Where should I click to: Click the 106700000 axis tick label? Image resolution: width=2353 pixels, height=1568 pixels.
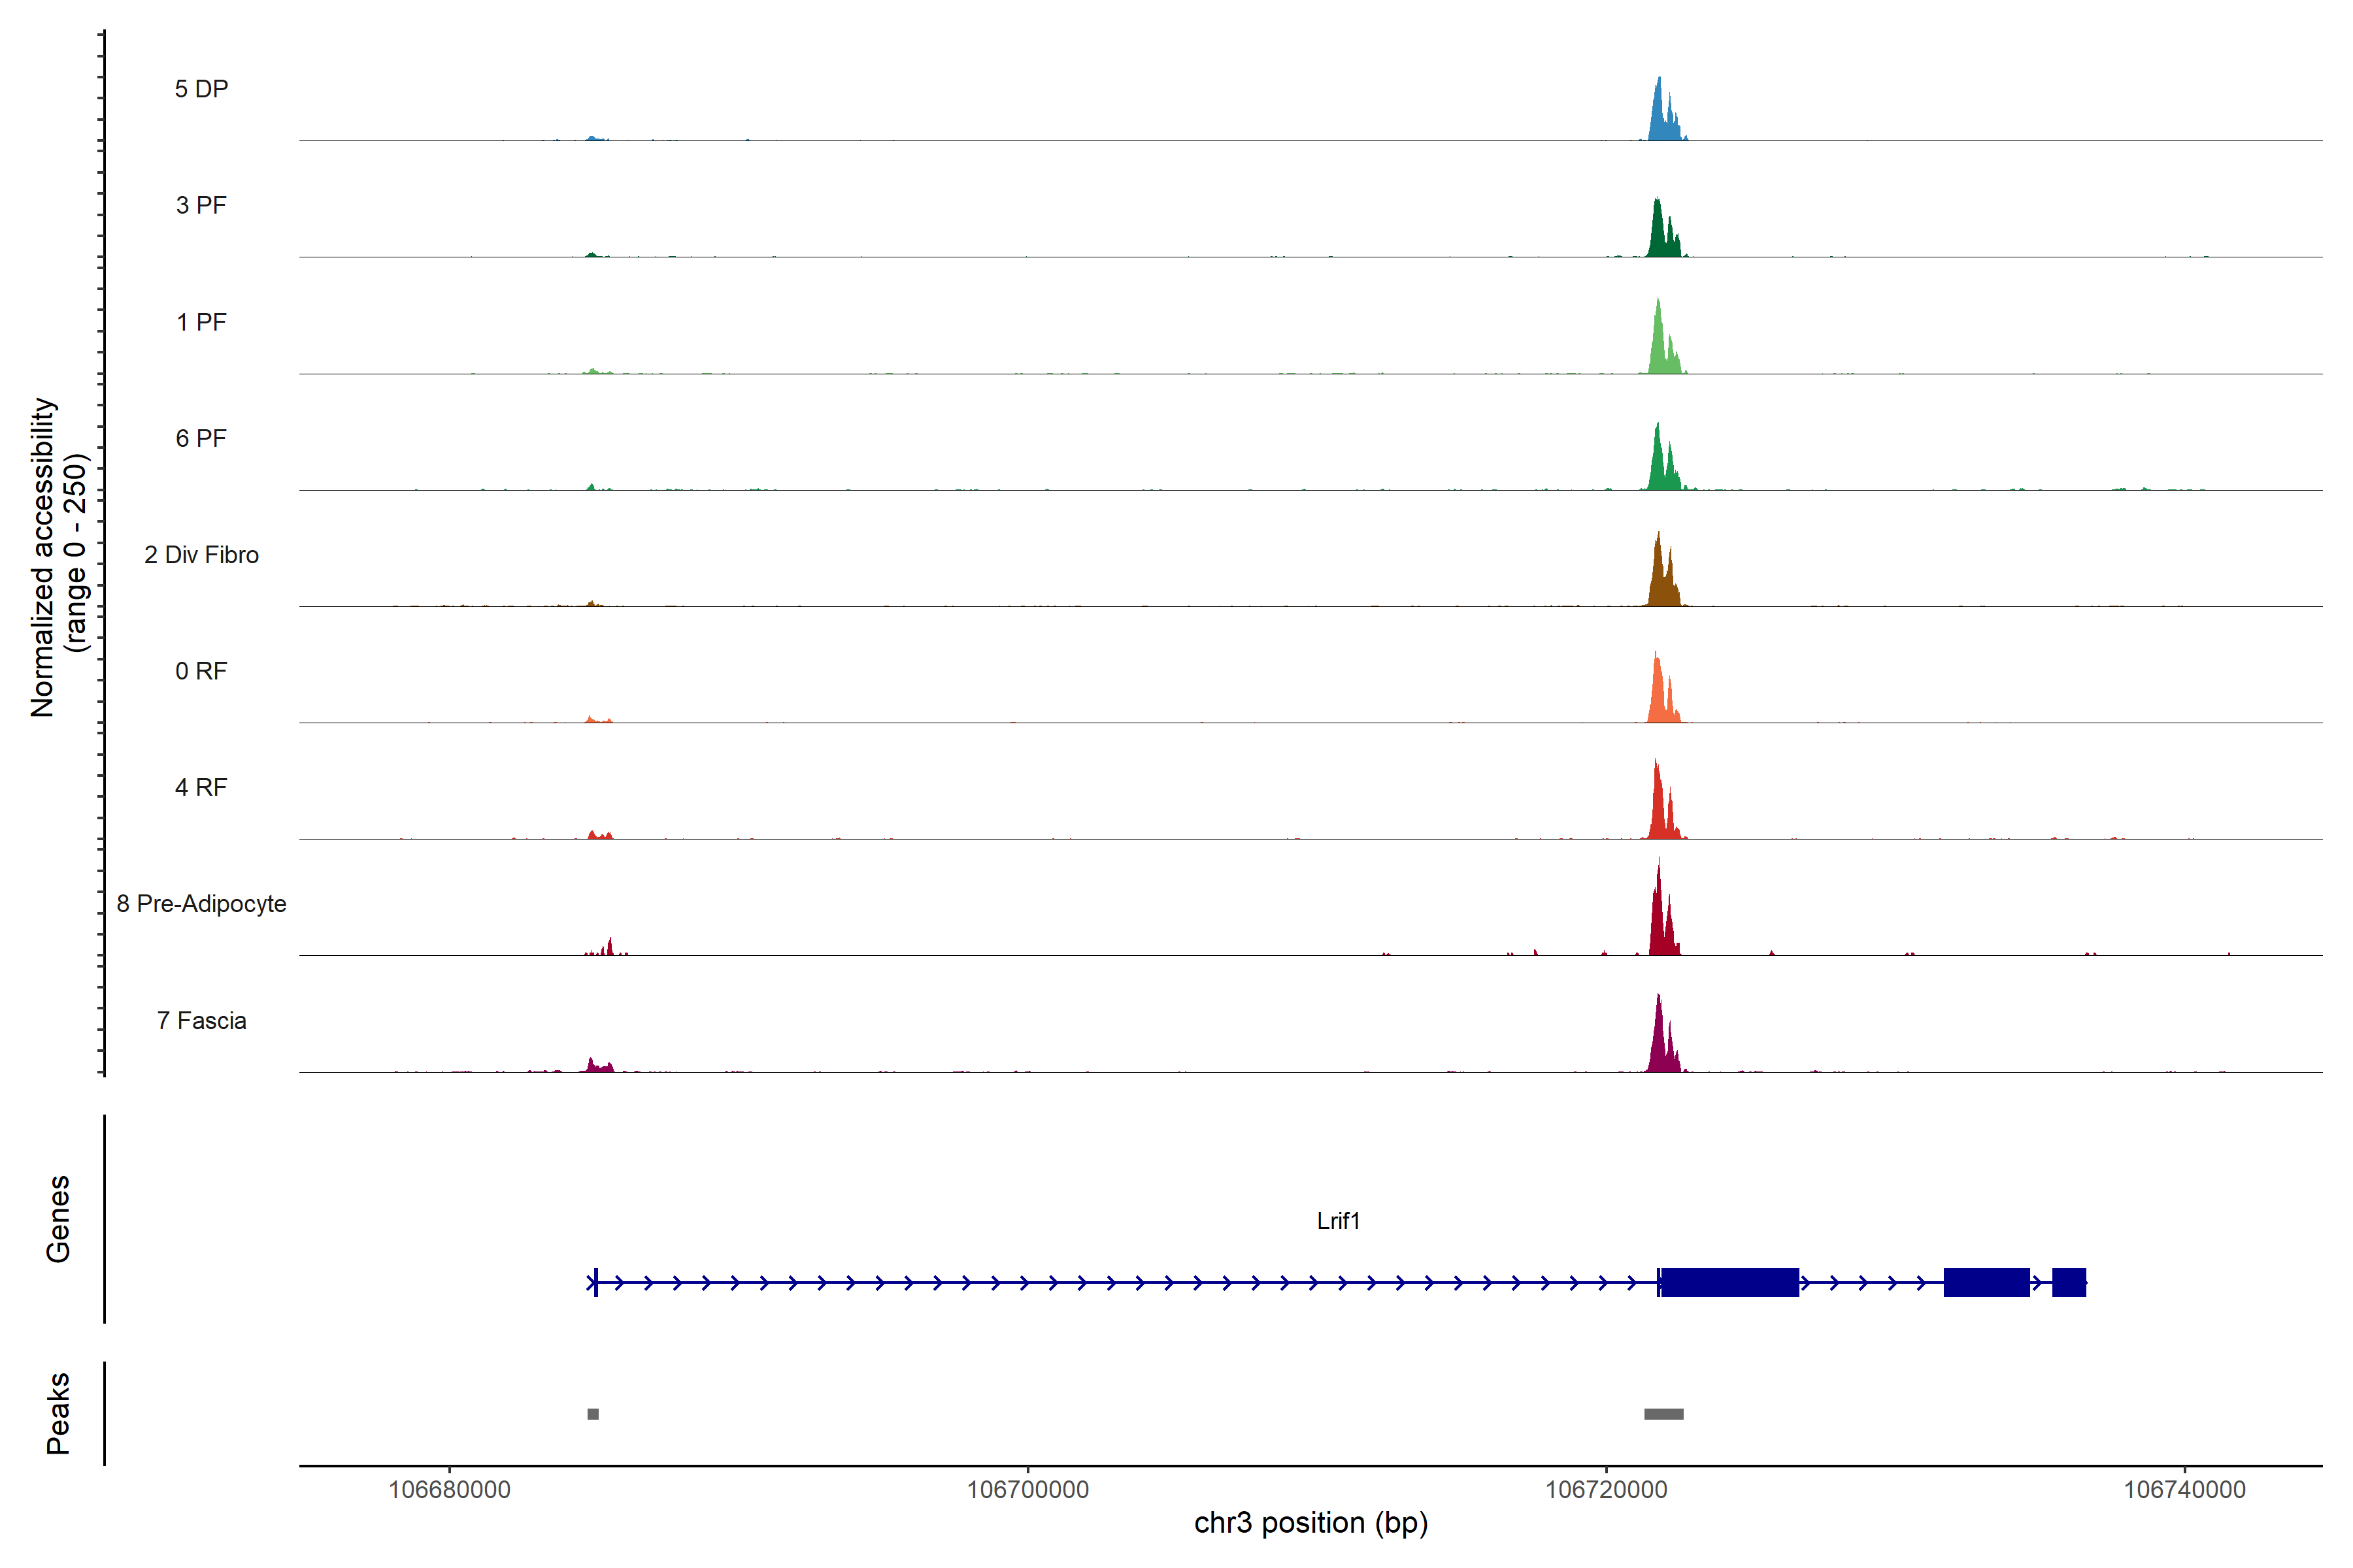[1027, 1490]
